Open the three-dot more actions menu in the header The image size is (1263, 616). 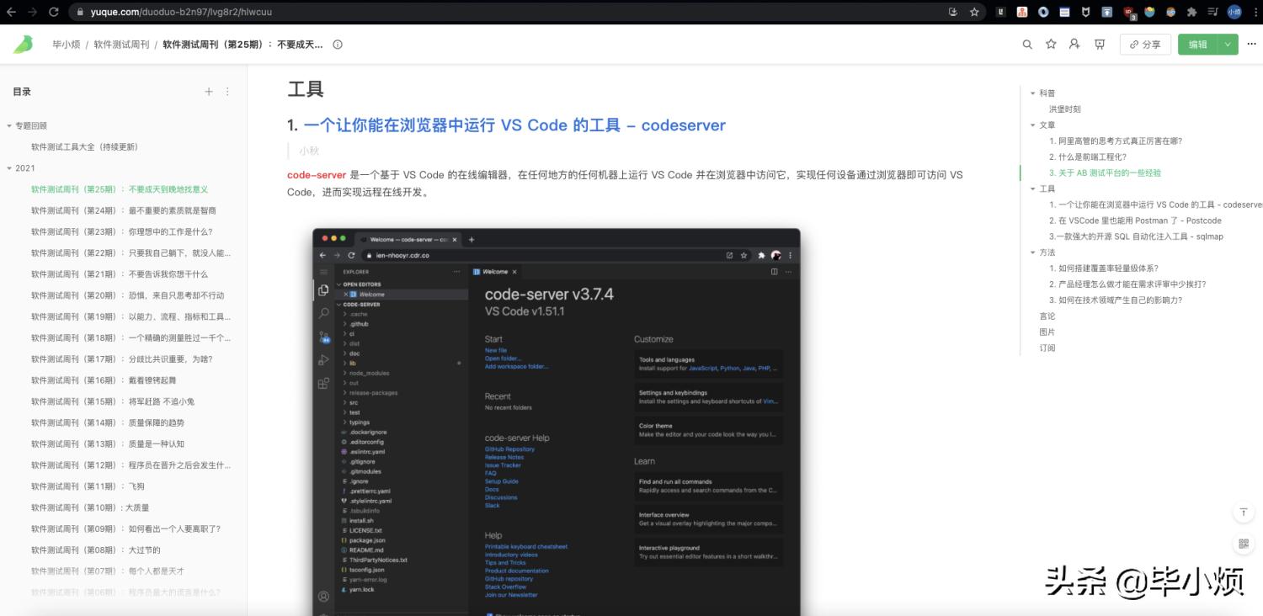tap(1251, 45)
